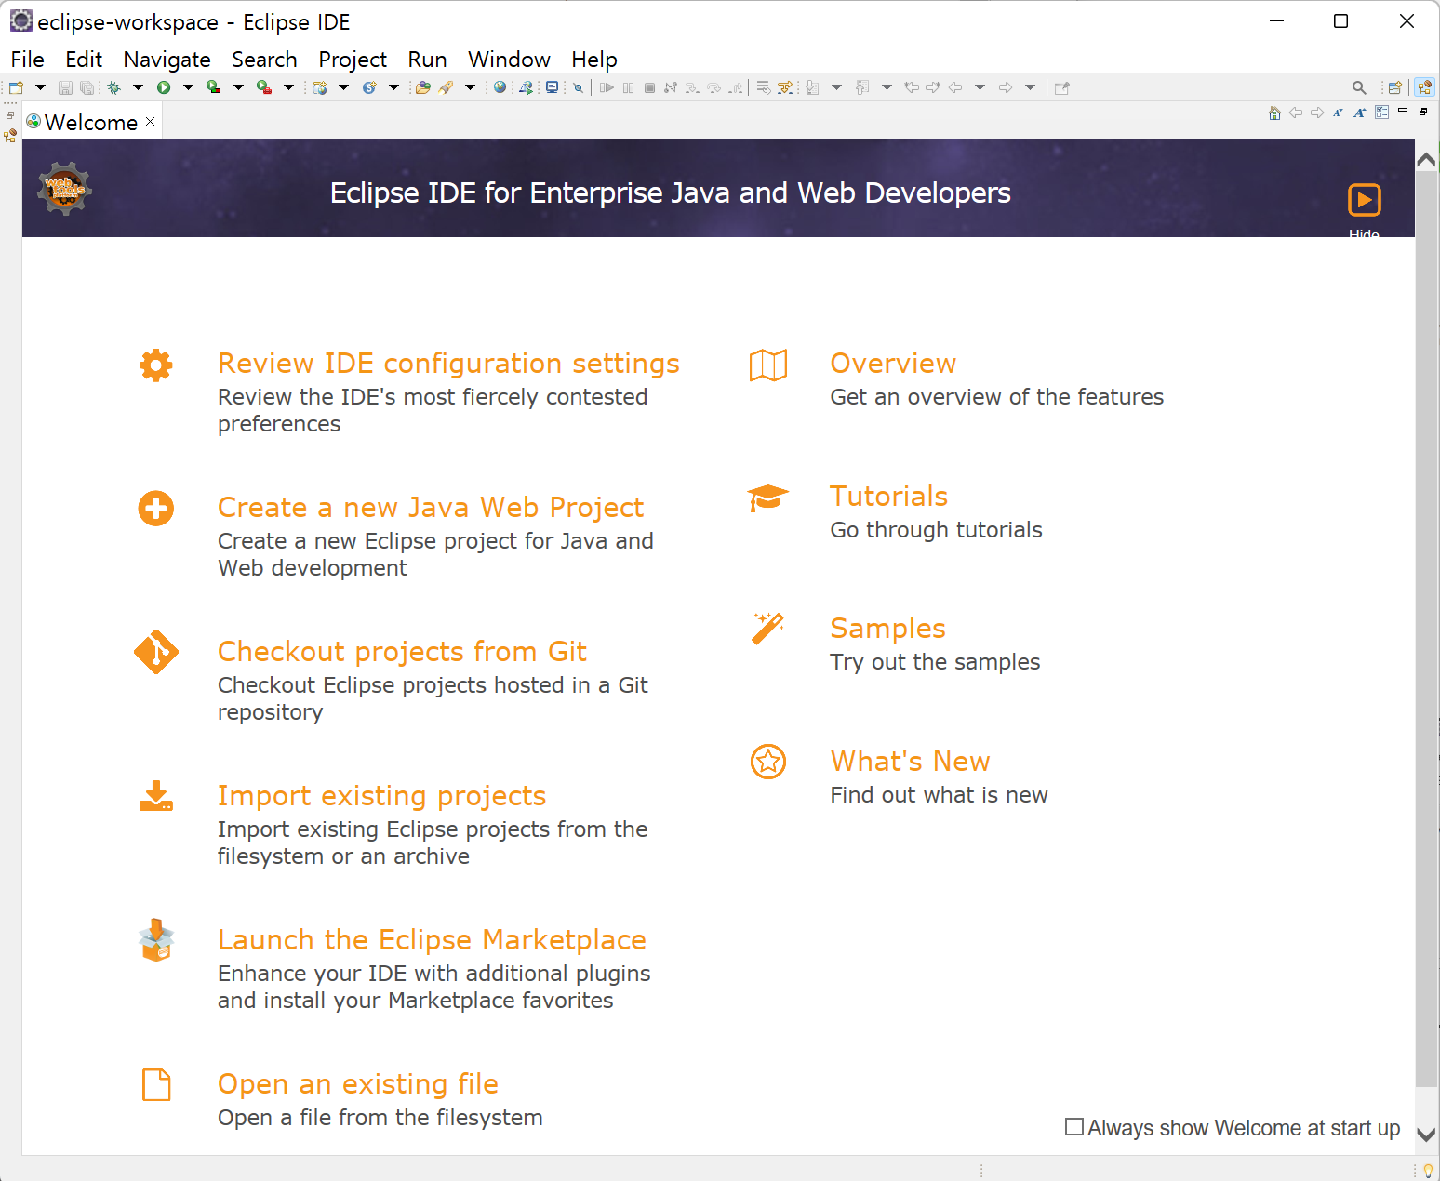
Task: Toggle the Pin Editor icon
Action: (x=1062, y=87)
